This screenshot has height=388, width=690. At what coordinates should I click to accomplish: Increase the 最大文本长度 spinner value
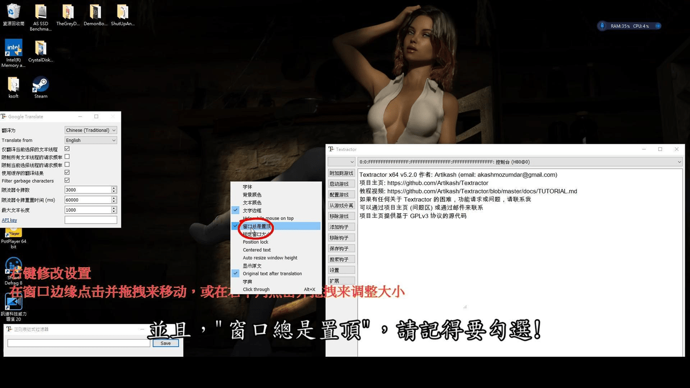click(x=114, y=209)
